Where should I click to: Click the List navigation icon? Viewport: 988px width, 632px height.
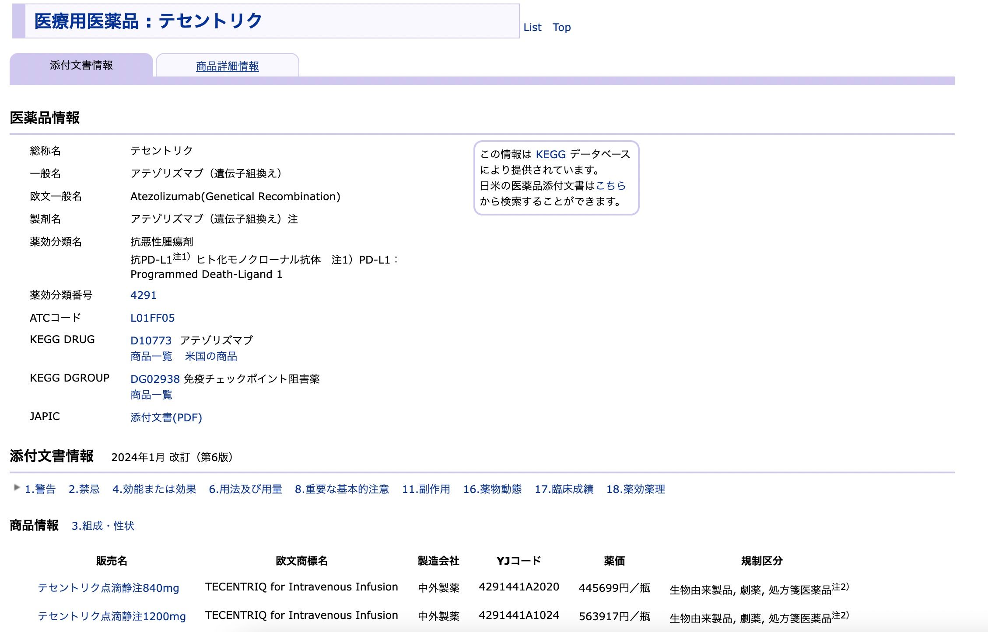pyautogui.click(x=534, y=27)
